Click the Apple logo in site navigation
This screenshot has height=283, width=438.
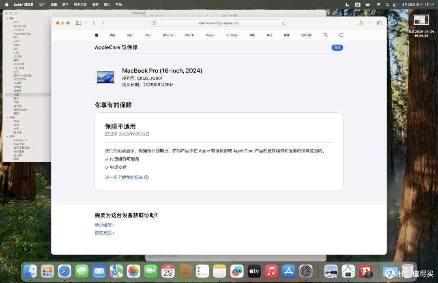[x=97, y=35]
